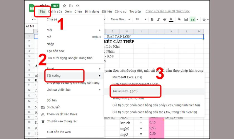This screenshot has width=234, height=139.
Task: Choose Di chuyển in the file menu
Action: (x=71, y=107)
